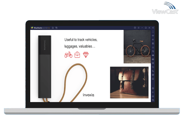The height and width of the screenshot is (125, 182).
Task: Collapse the BlueStacks side toolbar
Action: [153, 28]
